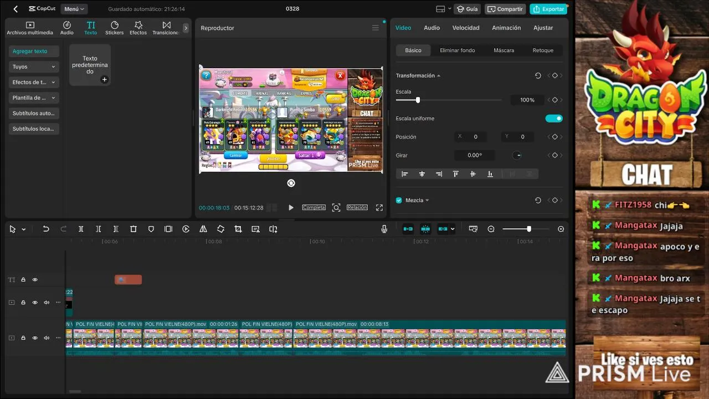Select the Máscara subtab
Image resolution: width=709 pixels, height=399 pixels.
[x=504, y=50]
